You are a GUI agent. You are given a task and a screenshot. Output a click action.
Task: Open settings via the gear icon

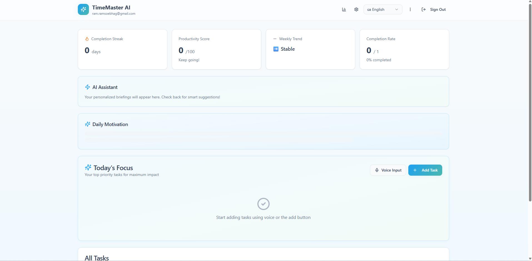click(356, 9)
